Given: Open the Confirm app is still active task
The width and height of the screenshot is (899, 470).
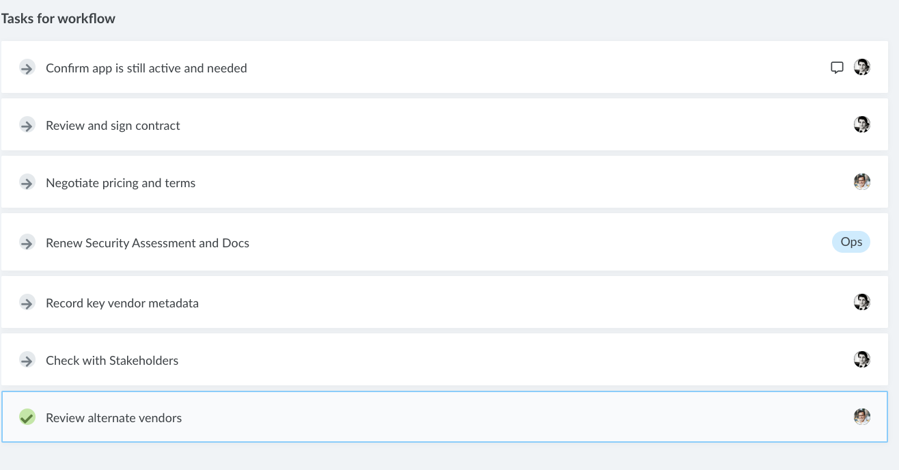Looking at the screenshot, I should pyautogui.click(x=146, y=68).
